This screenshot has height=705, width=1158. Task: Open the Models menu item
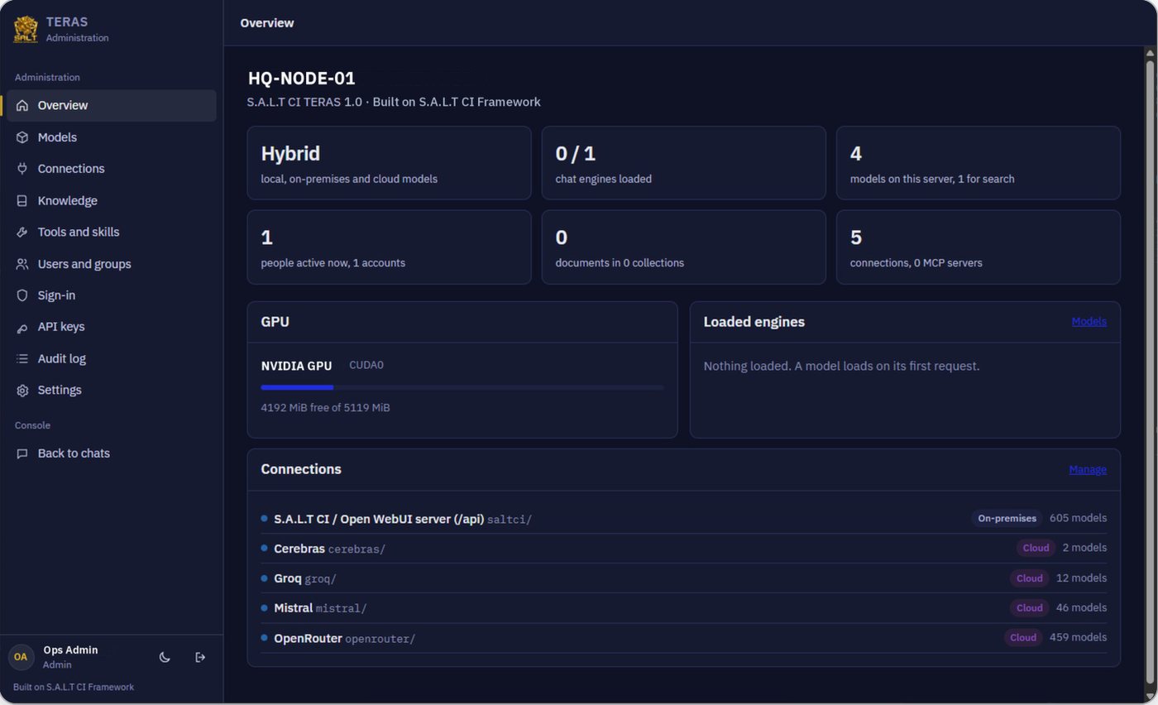point(112,137)
